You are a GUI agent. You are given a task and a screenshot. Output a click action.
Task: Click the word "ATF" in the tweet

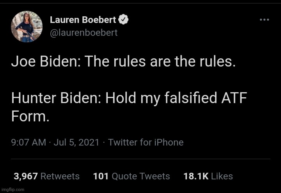coord(235,98)
